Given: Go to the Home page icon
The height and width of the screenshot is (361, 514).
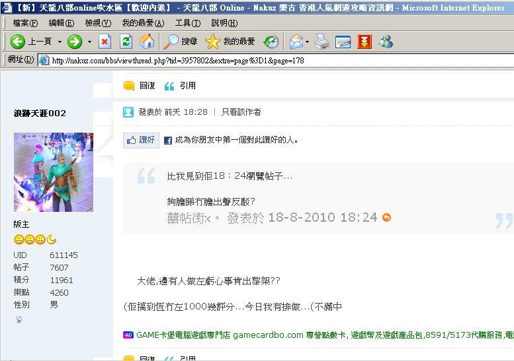Looking at the screenshot, I should point(147,42).
